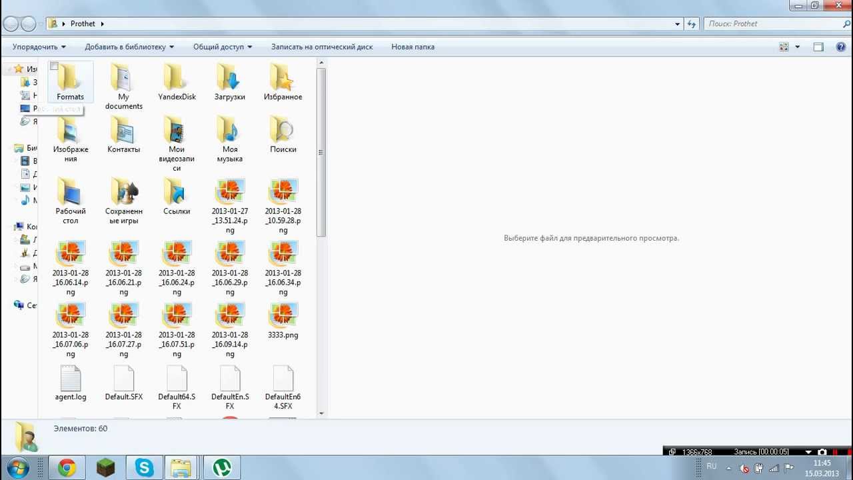The image size is (853, 480).
Task: Select image 2013-01-28_16.06.34.png
Action: [x=283, y=268]
